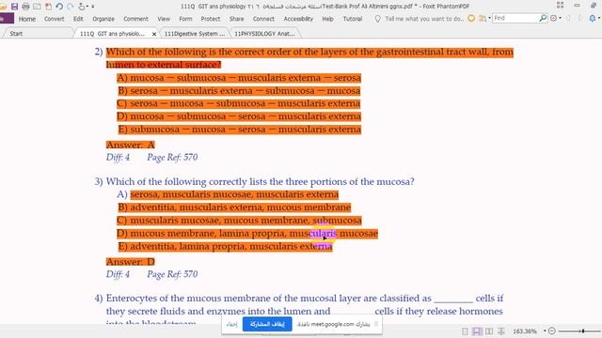
Task: Click the envelope email icon in quick toolbar
Action: (x=37, y=7)
